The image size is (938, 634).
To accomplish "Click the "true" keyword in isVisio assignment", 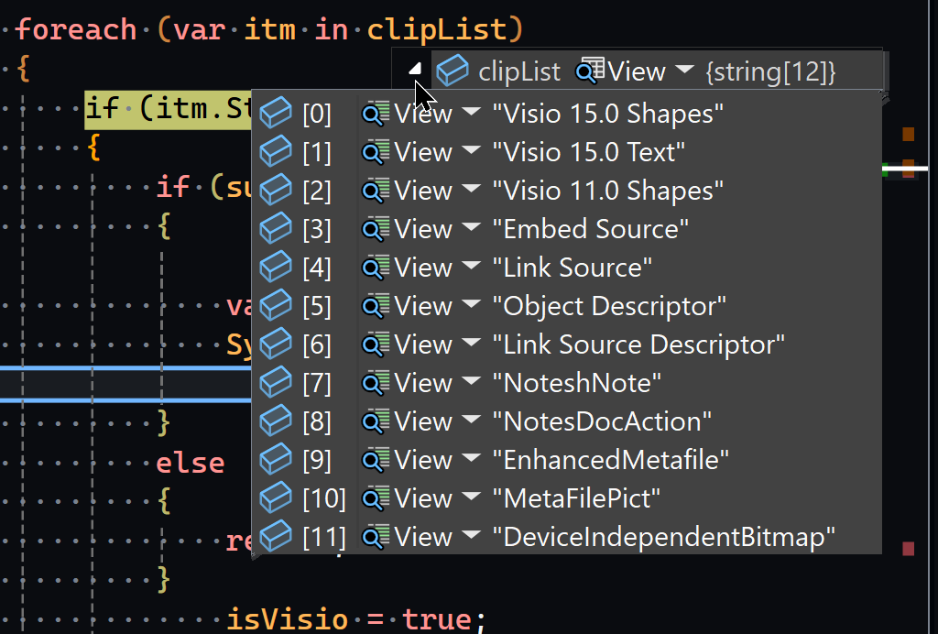I will [x=436, y=619].
